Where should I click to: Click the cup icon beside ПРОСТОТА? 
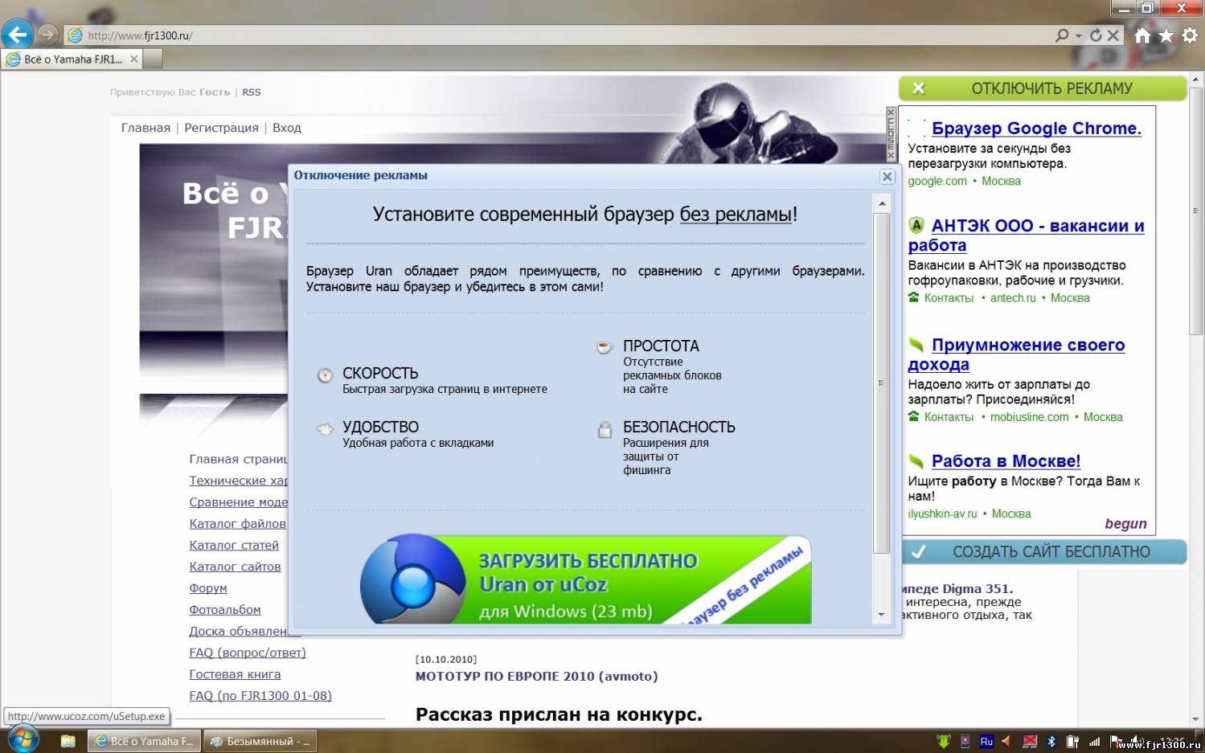(605, 347)
